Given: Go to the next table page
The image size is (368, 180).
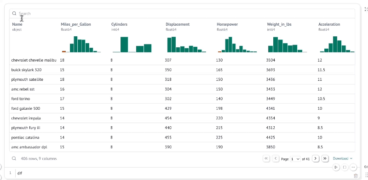Looking at the screenshot, I should click(x=316, y=159).
